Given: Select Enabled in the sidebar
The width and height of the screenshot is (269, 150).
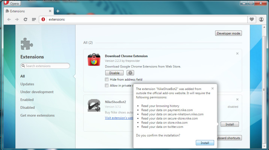Looking at the screenshot, I should click(x=27, y=100).
